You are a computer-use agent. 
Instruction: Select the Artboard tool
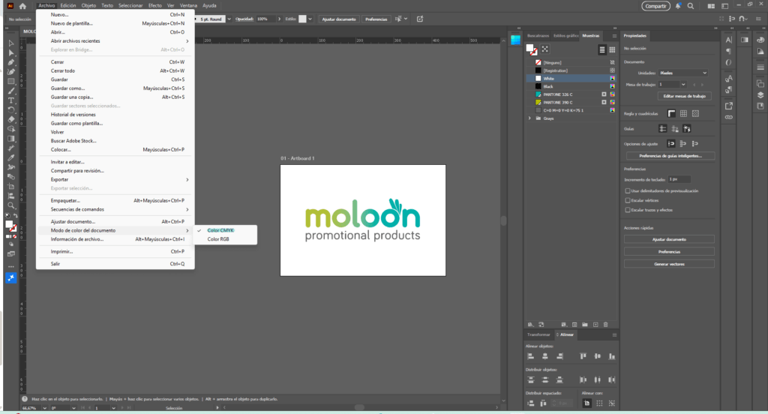coord(11,187)
